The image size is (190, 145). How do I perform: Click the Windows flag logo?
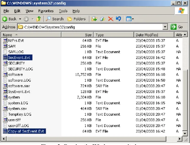coord(181,11)
